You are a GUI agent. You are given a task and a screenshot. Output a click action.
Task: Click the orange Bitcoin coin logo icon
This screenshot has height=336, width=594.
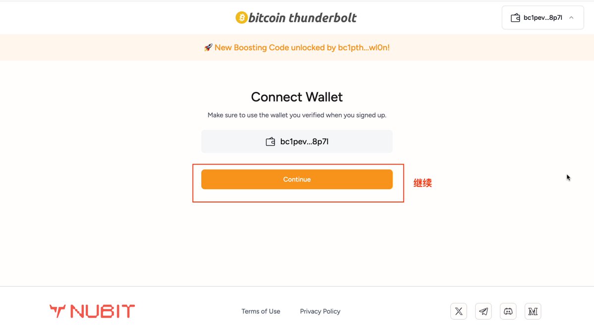click(241, 17)
